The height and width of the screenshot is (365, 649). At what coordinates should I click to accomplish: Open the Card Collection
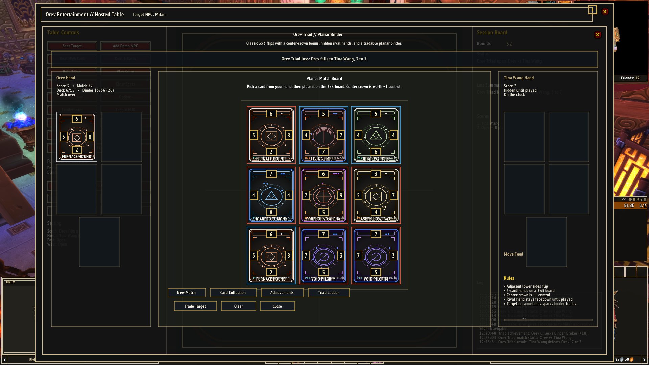point(233,293)
